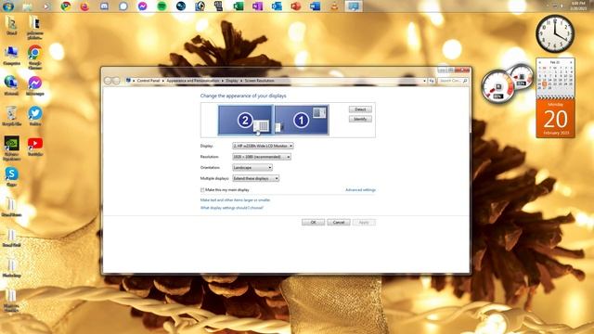Screen dimensions: 594x334
Task: Open the Windows Start orb
Action: 8,6
